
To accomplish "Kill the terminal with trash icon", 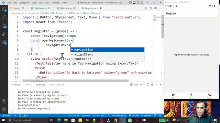I will click(x=152, y=85).
